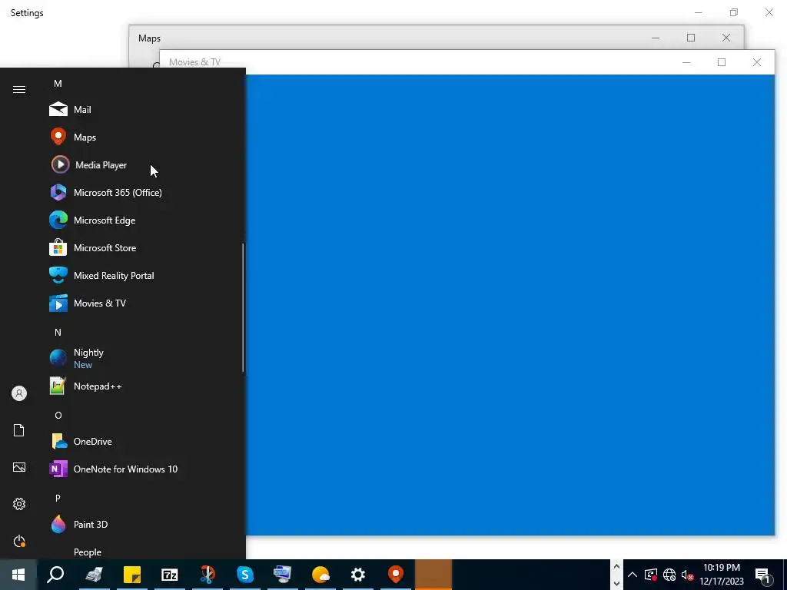Jump to letter M section header
This screenshot has width=787, height=590.
pyautogui.click(x=58, y=83)
